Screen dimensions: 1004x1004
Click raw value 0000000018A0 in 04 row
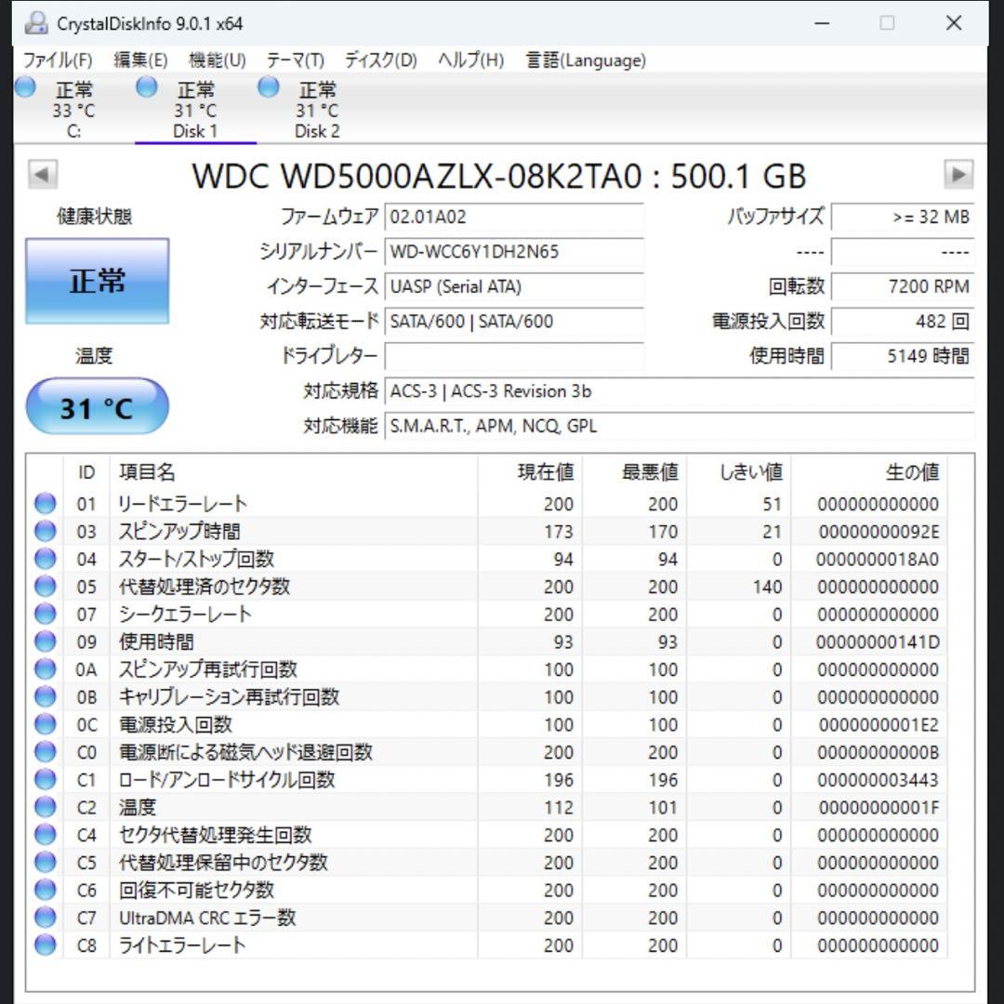point(878,559)
